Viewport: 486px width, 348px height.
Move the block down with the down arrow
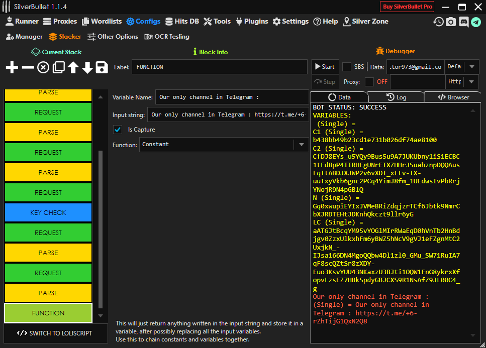[87, 67]
